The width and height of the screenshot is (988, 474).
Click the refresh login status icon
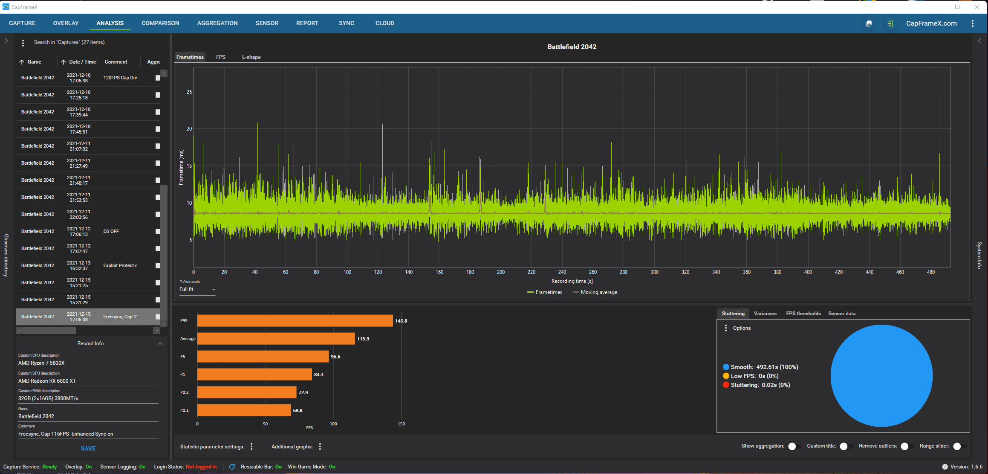(x=232, y=467)
